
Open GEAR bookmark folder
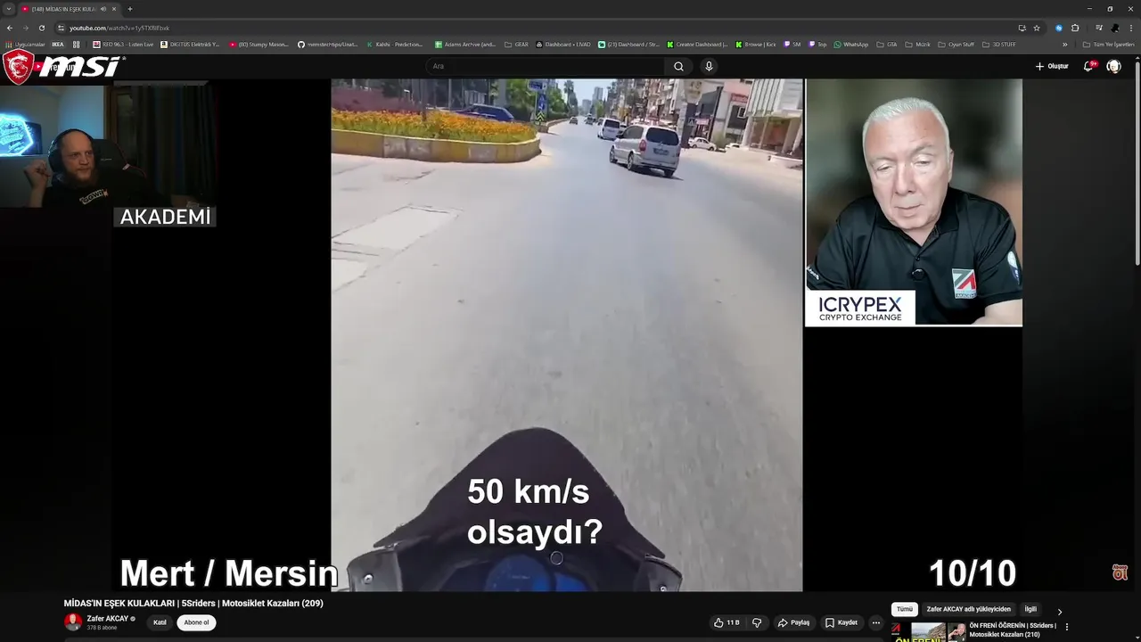click(516, 44)
